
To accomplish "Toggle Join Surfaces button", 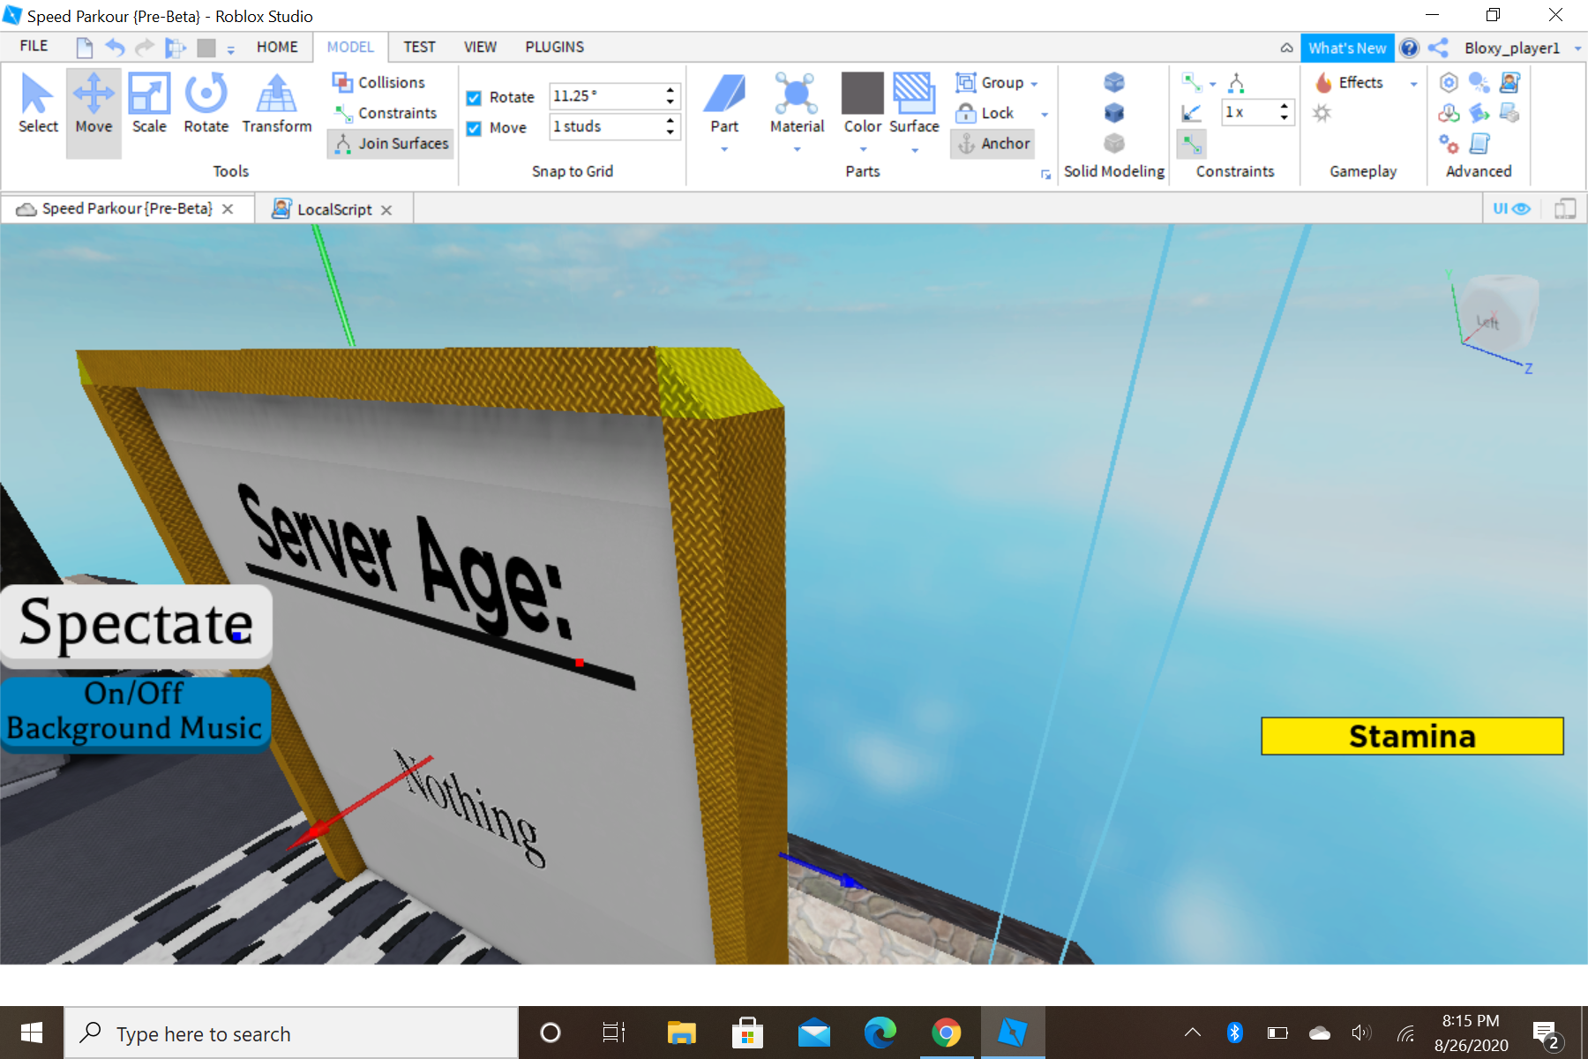I will 391,143.
